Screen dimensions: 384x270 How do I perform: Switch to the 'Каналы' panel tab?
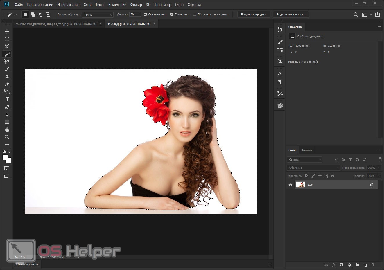point(306,150)
